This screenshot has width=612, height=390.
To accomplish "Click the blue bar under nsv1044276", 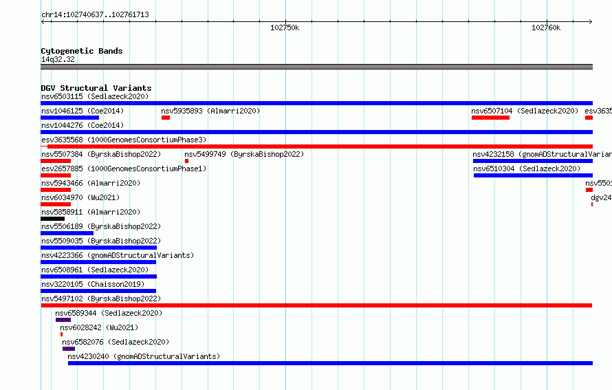I will tap(316, 132).
